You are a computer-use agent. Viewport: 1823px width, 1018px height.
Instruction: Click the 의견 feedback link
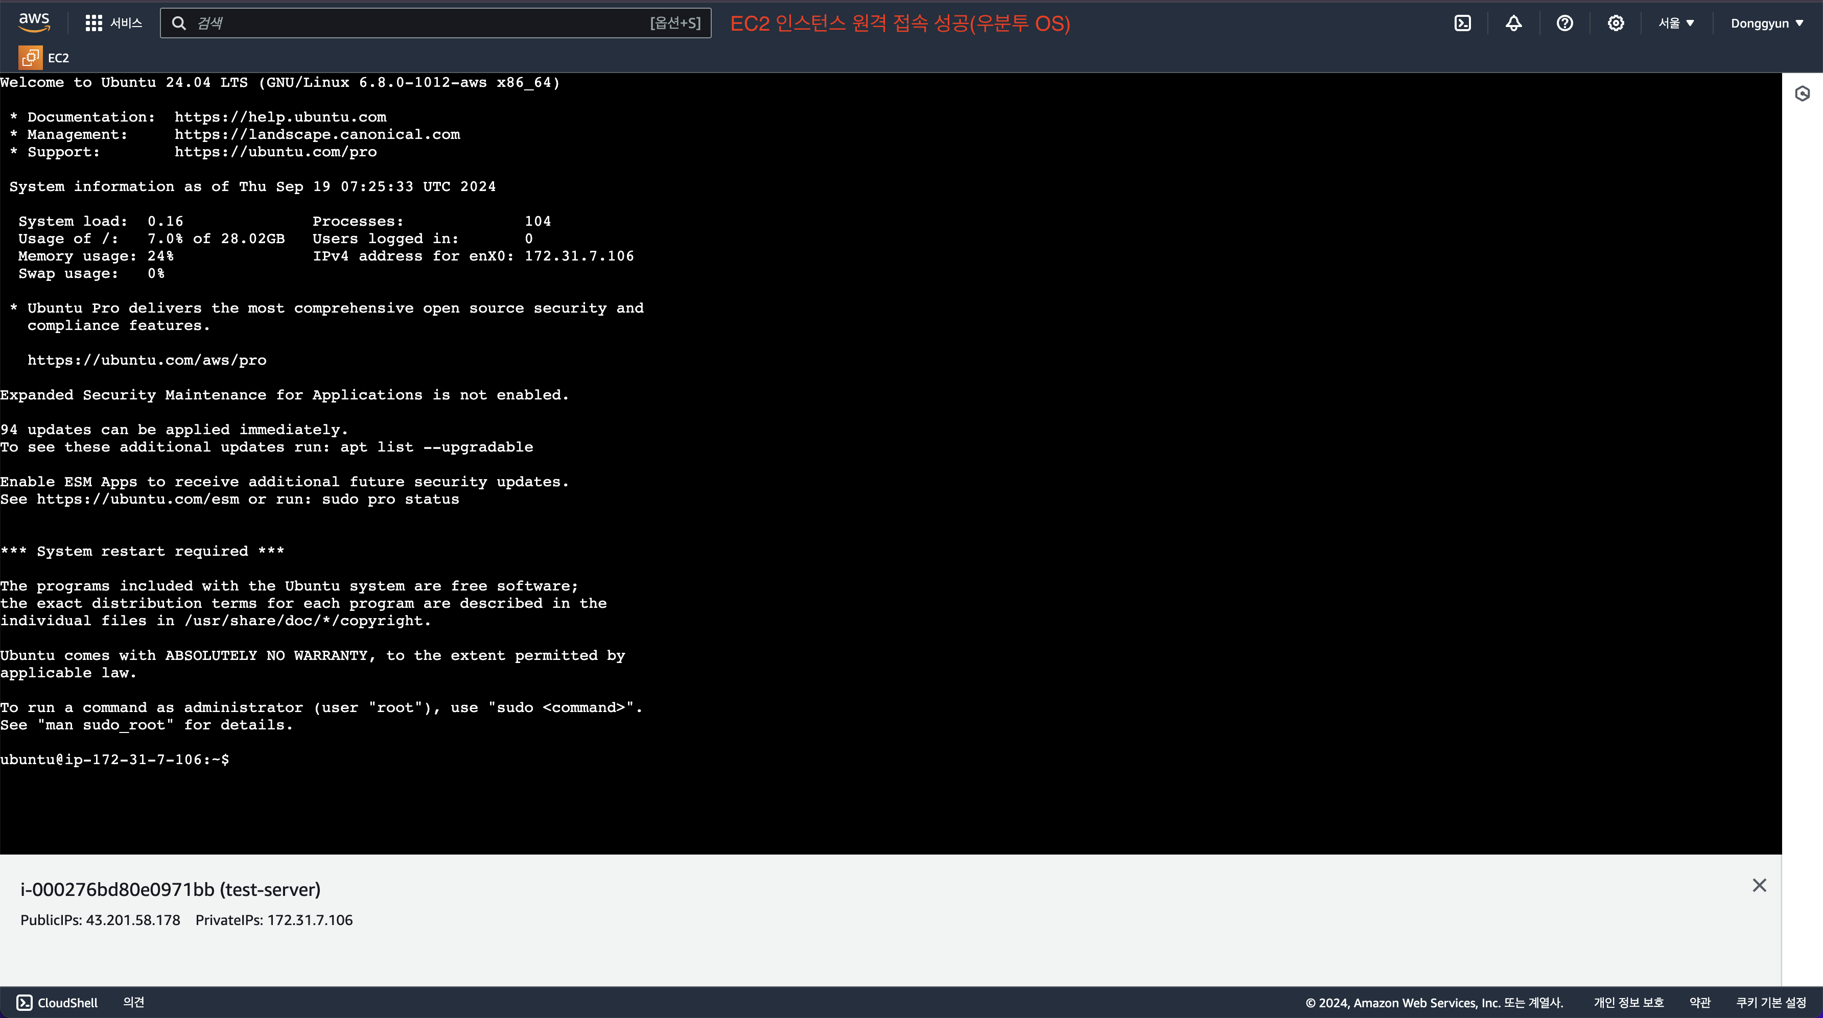133,1002
